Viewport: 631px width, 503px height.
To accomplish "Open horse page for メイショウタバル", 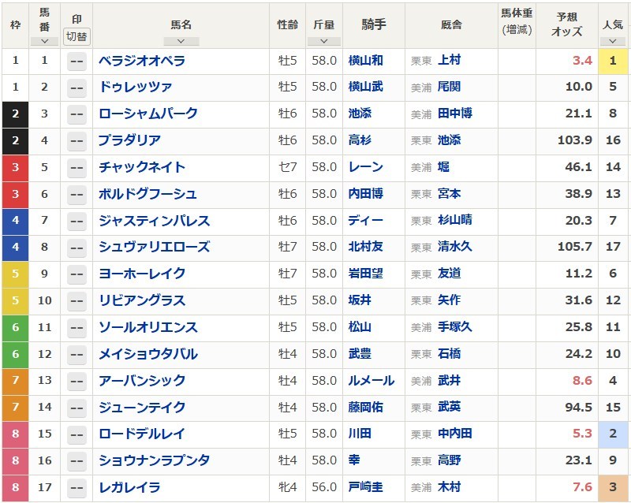I will [x=148, y=354].
